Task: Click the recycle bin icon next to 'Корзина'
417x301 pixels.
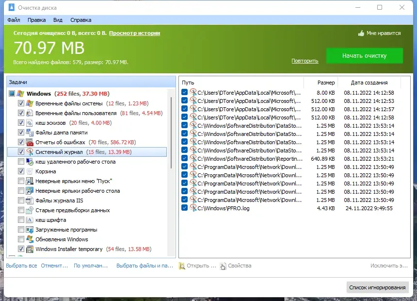Action: pyautogui.click(x=30, y=171)
